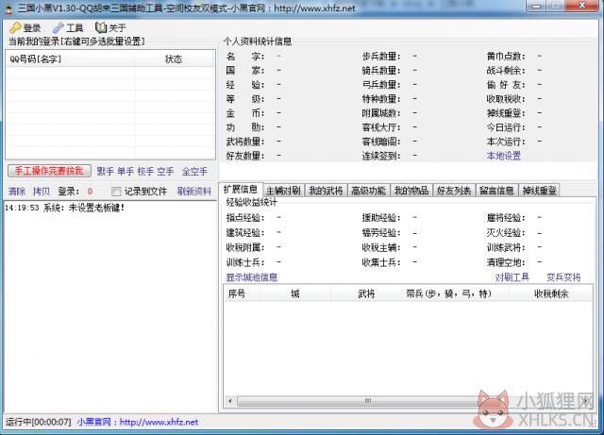This screenshot has width=604, height=435.
Task: Click the 城 column header
Action: pyautogui.click(x=294, y=294)
